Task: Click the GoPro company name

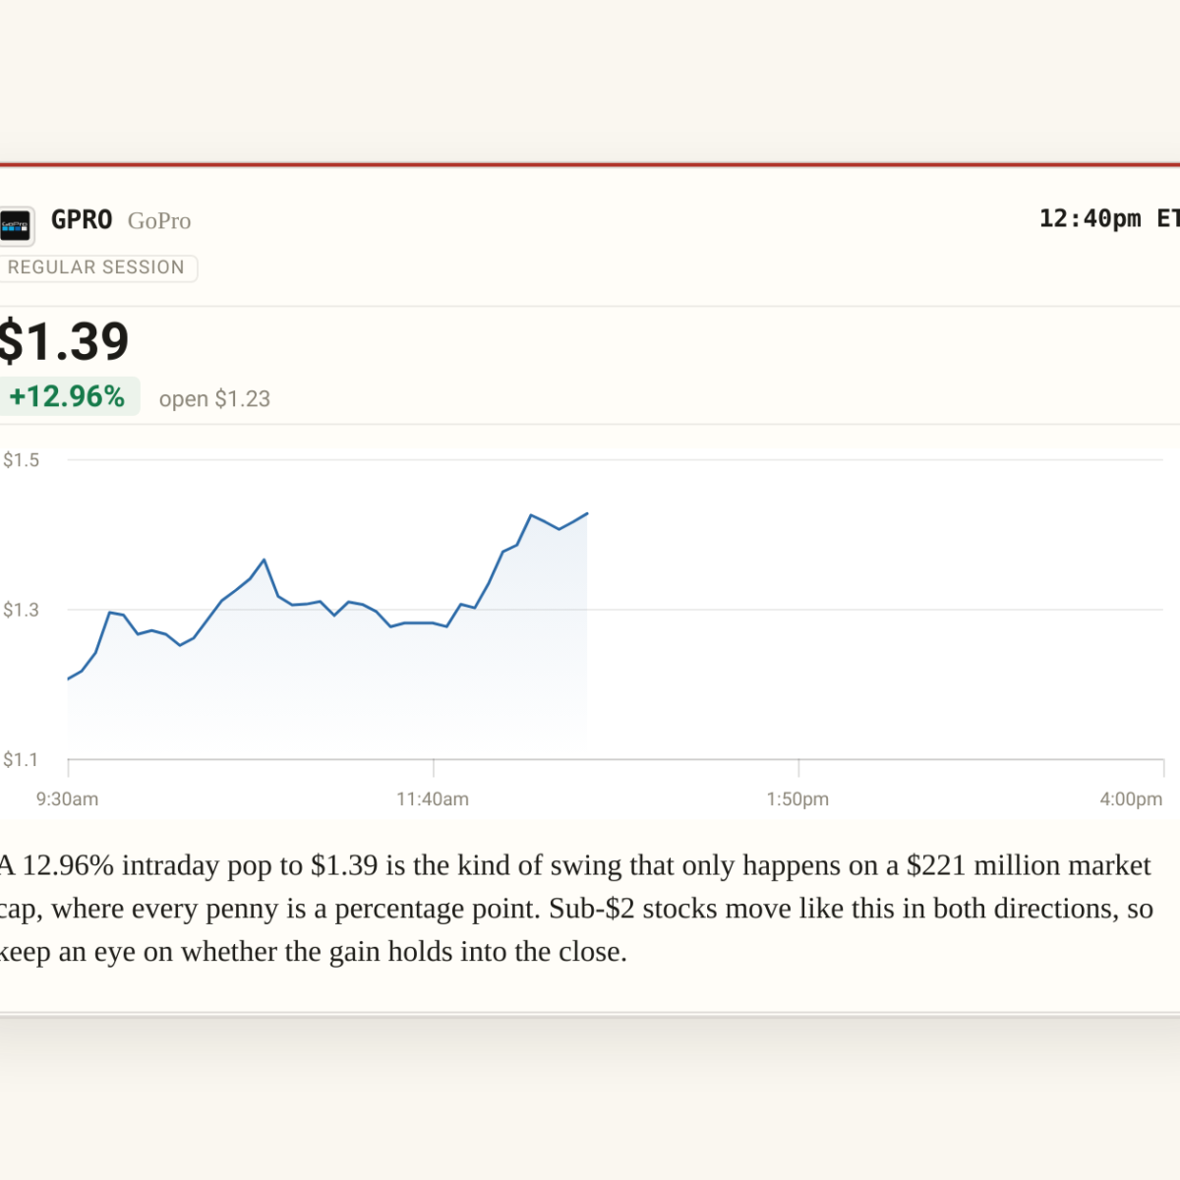Action: point(159,220)
